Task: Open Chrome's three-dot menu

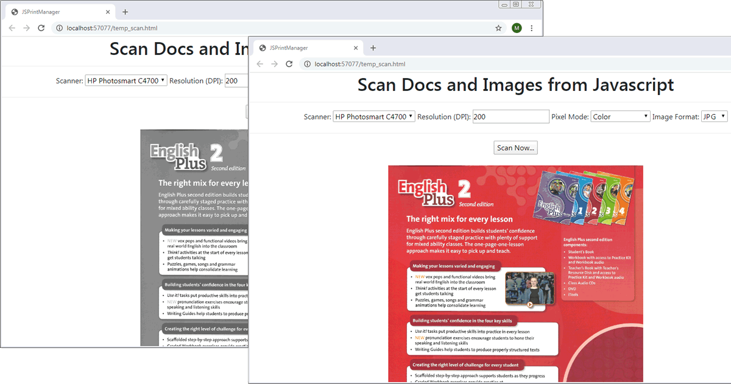Action: pos(532,28)
